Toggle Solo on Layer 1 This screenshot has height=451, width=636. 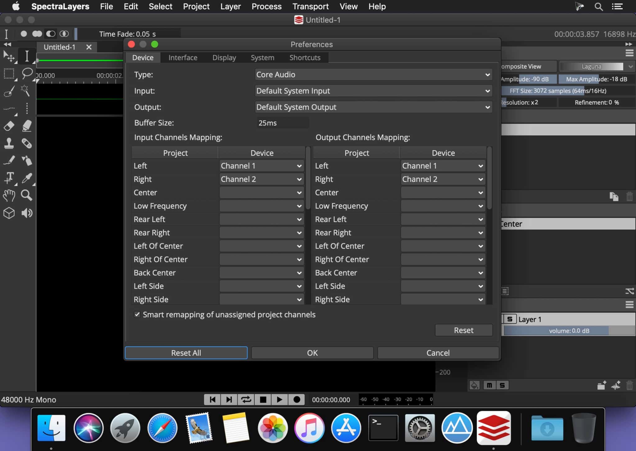[x=510, y=319]
